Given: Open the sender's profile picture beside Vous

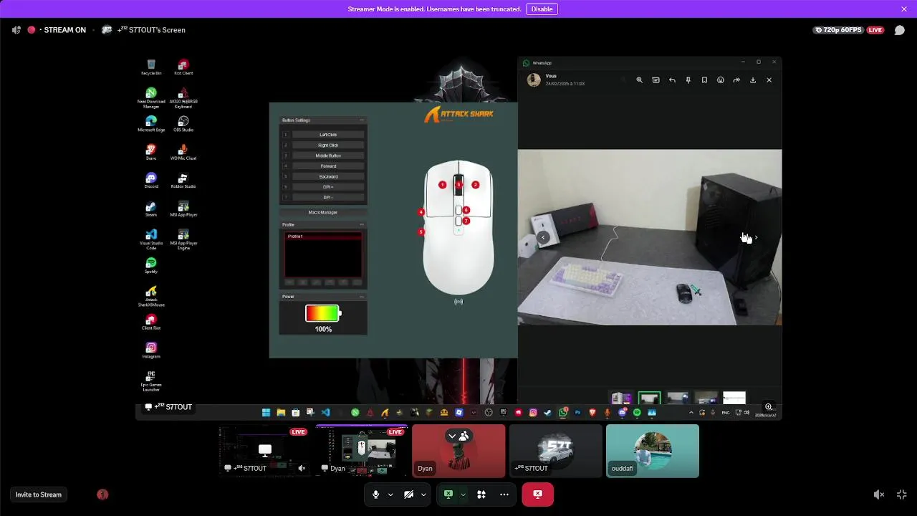Looking at the screenshot, I should (534, 80).
